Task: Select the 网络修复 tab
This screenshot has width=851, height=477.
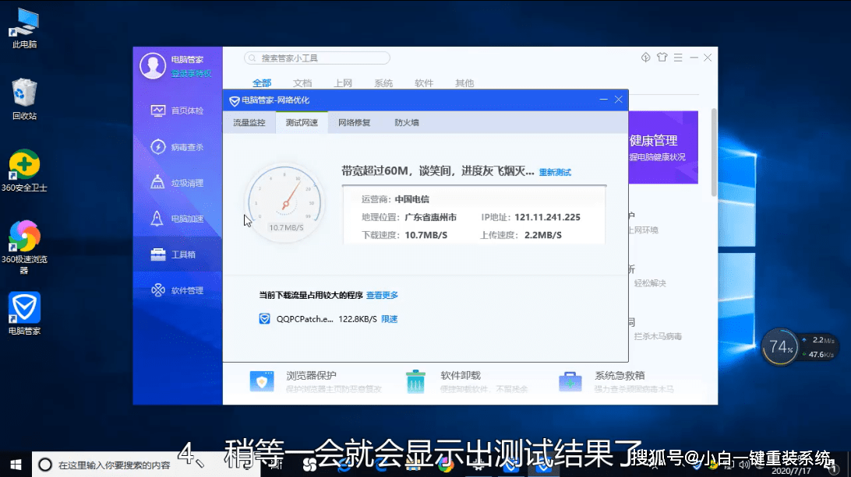Action: [x=352, y=122]
